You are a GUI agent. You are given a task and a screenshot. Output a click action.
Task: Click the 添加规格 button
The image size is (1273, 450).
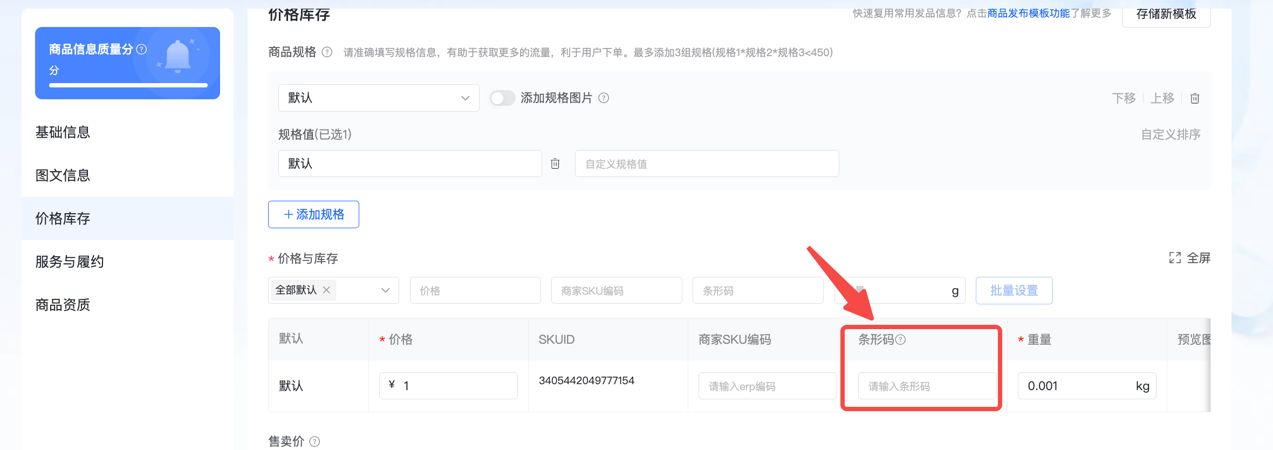tap(313, 215)
